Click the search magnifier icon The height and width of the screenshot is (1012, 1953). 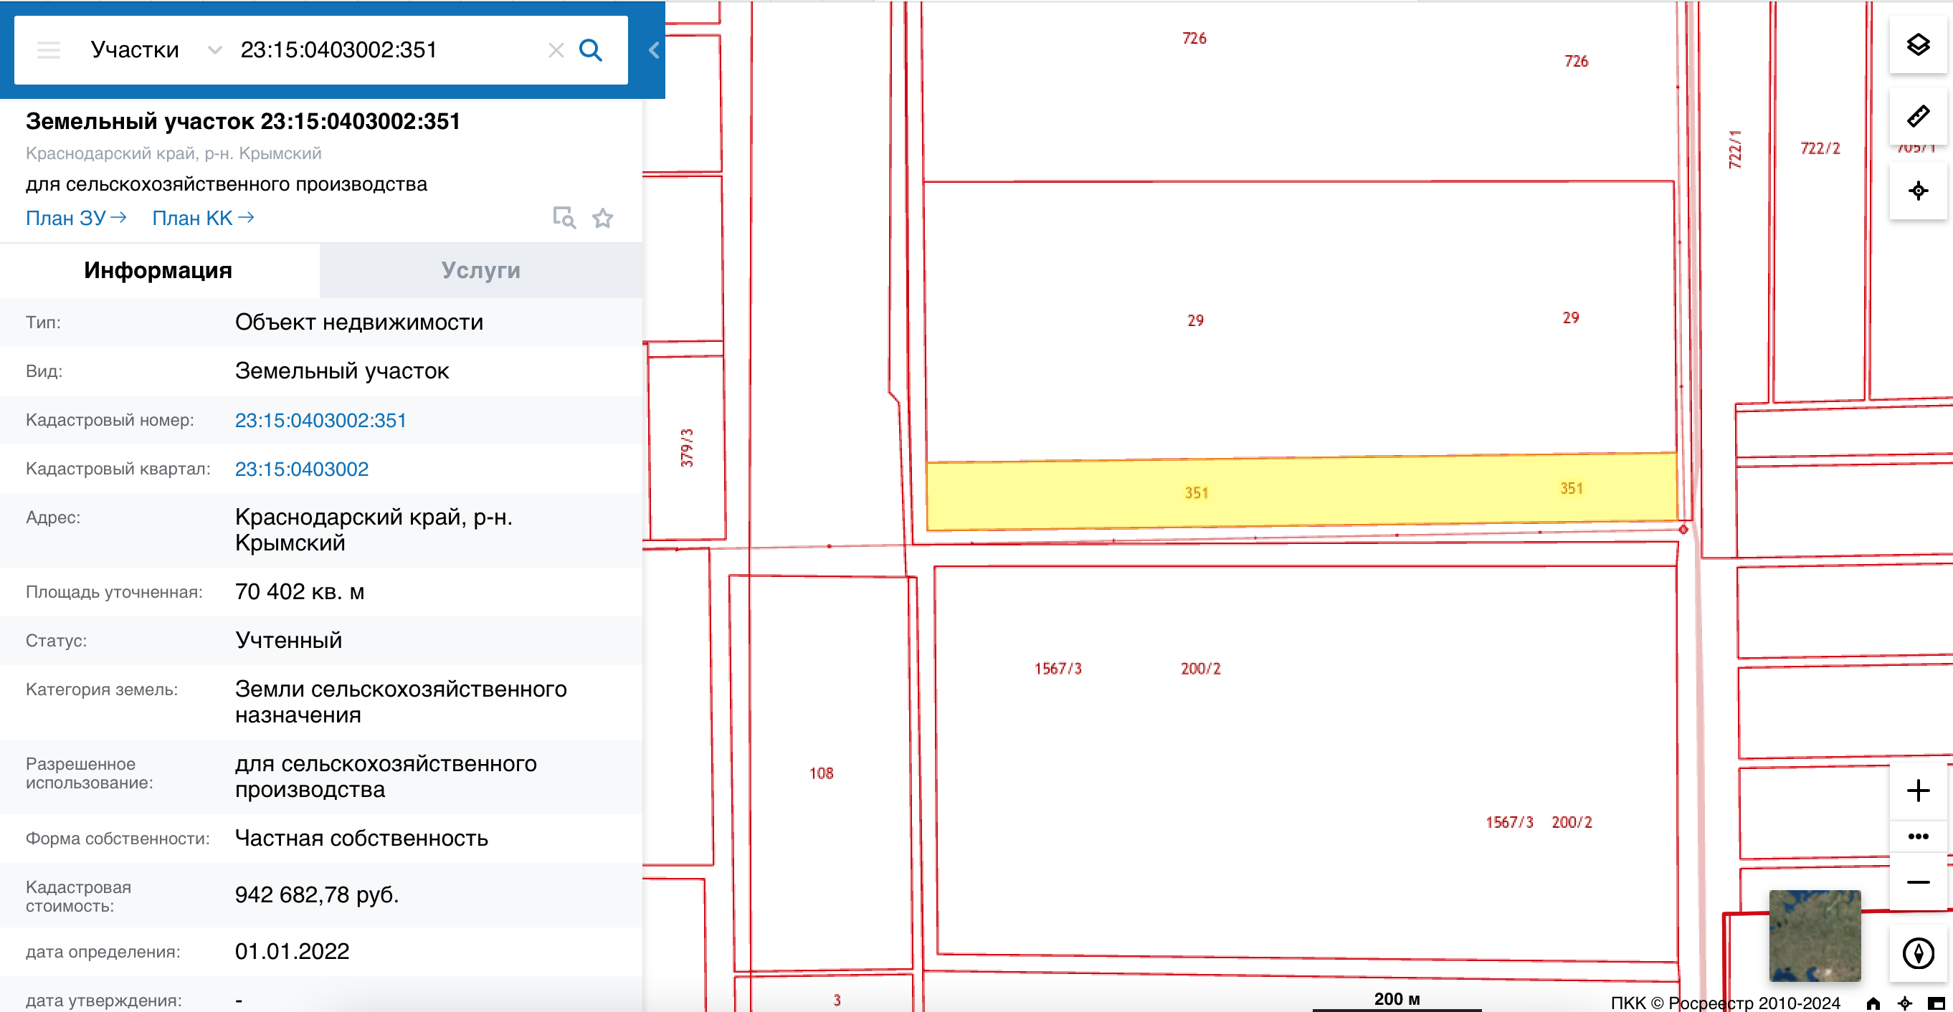click(x=591, y=50)
